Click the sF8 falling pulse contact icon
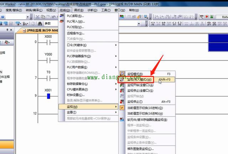This screenshot has height=154, width=228. pyautogui.click(x=214, y=23)
